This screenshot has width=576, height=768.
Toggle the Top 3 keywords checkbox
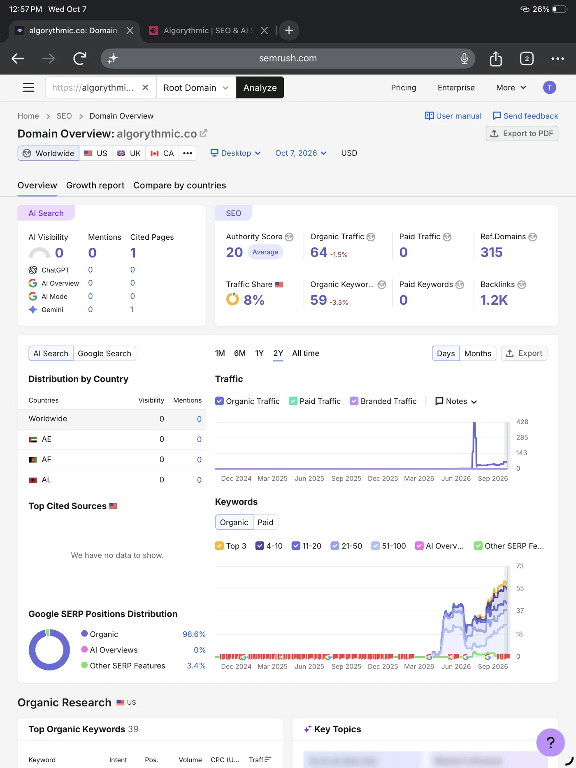[219, 546]
